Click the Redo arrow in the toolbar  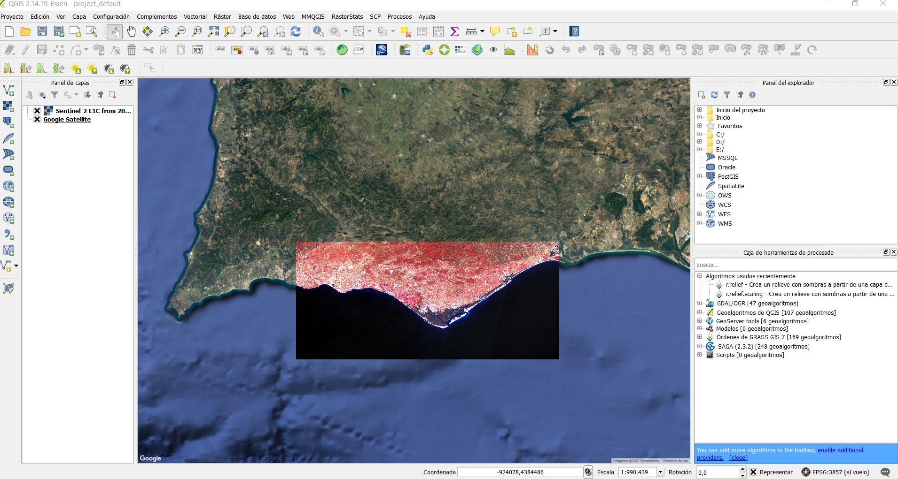click(582, 50)
